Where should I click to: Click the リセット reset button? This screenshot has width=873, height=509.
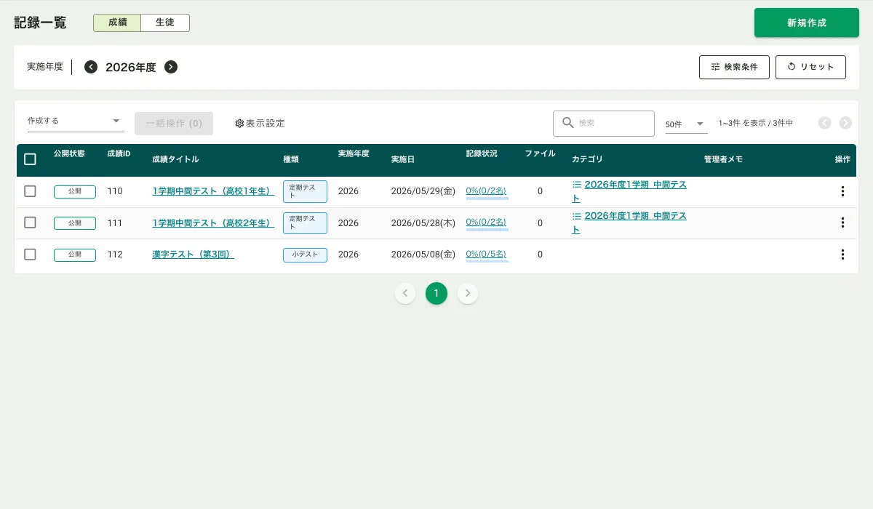(810, 67)
